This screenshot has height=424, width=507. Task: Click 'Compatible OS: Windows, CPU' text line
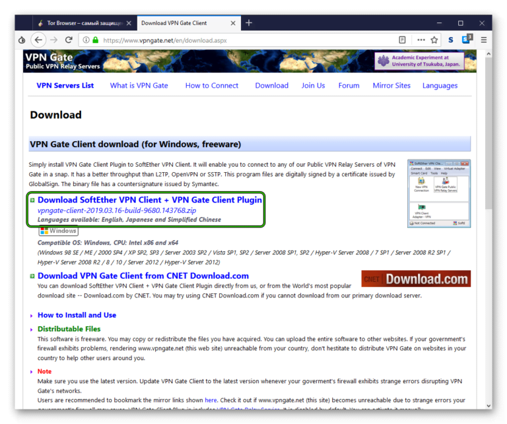(108, 243)
